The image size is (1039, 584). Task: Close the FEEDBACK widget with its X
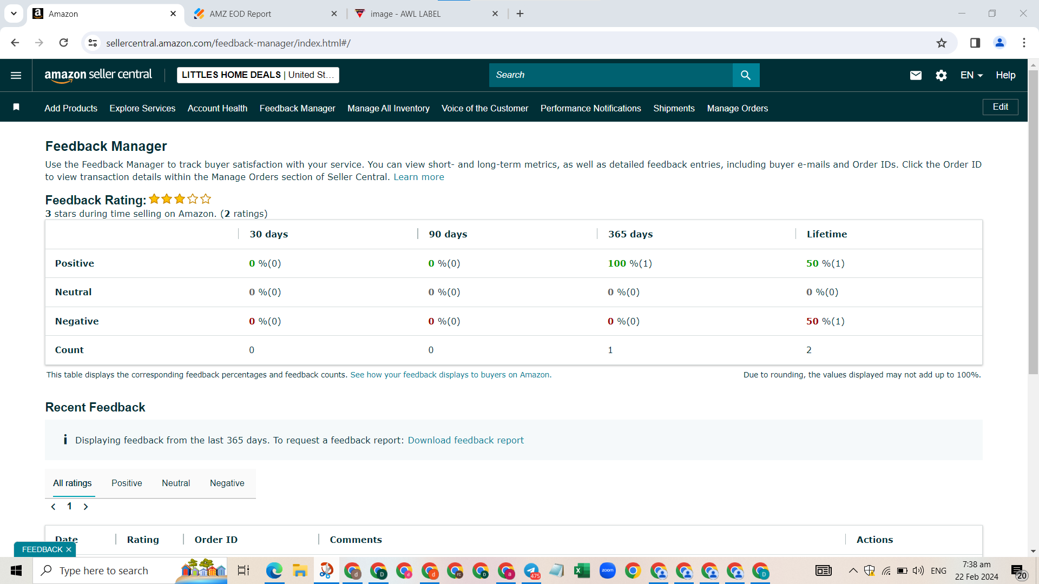click(x=69, y=549)
